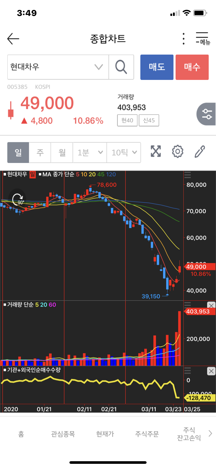Go to the 주식주문 tab
The image size is (216, 468).
147,434
